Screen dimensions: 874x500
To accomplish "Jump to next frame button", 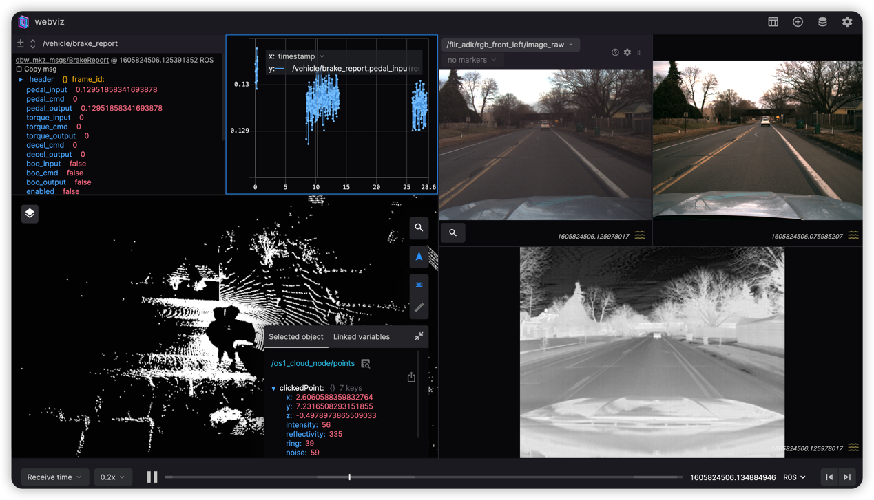I will (x=847, y=477).
